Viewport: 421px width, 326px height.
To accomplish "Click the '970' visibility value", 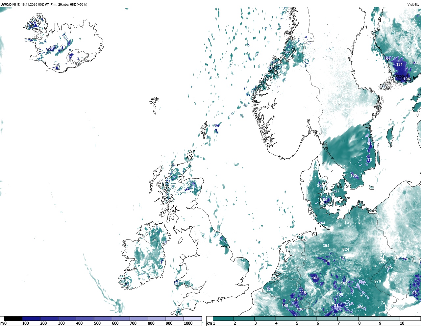I will (x=378, y=281).
